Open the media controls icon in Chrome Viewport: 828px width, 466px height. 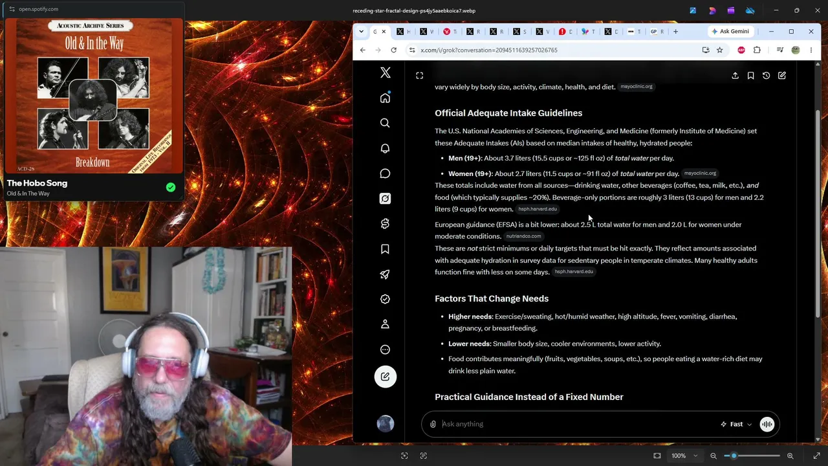click(780, 50)
